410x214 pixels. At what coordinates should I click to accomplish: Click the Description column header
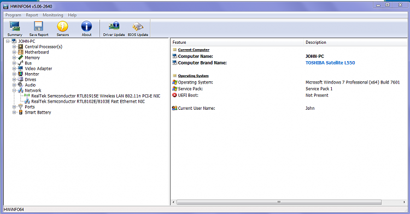(356, 42)
